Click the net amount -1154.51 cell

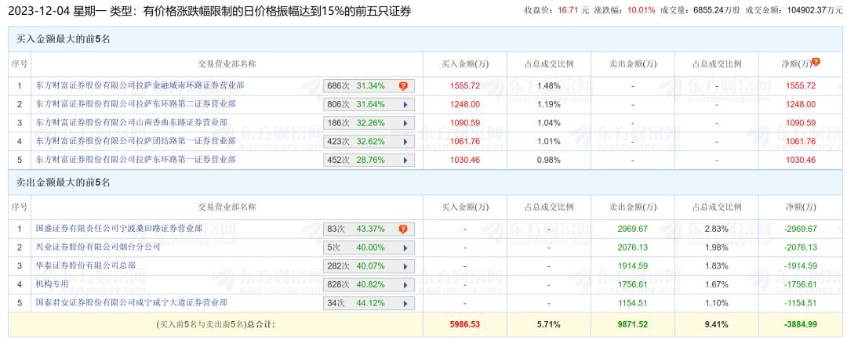point(800,303)
